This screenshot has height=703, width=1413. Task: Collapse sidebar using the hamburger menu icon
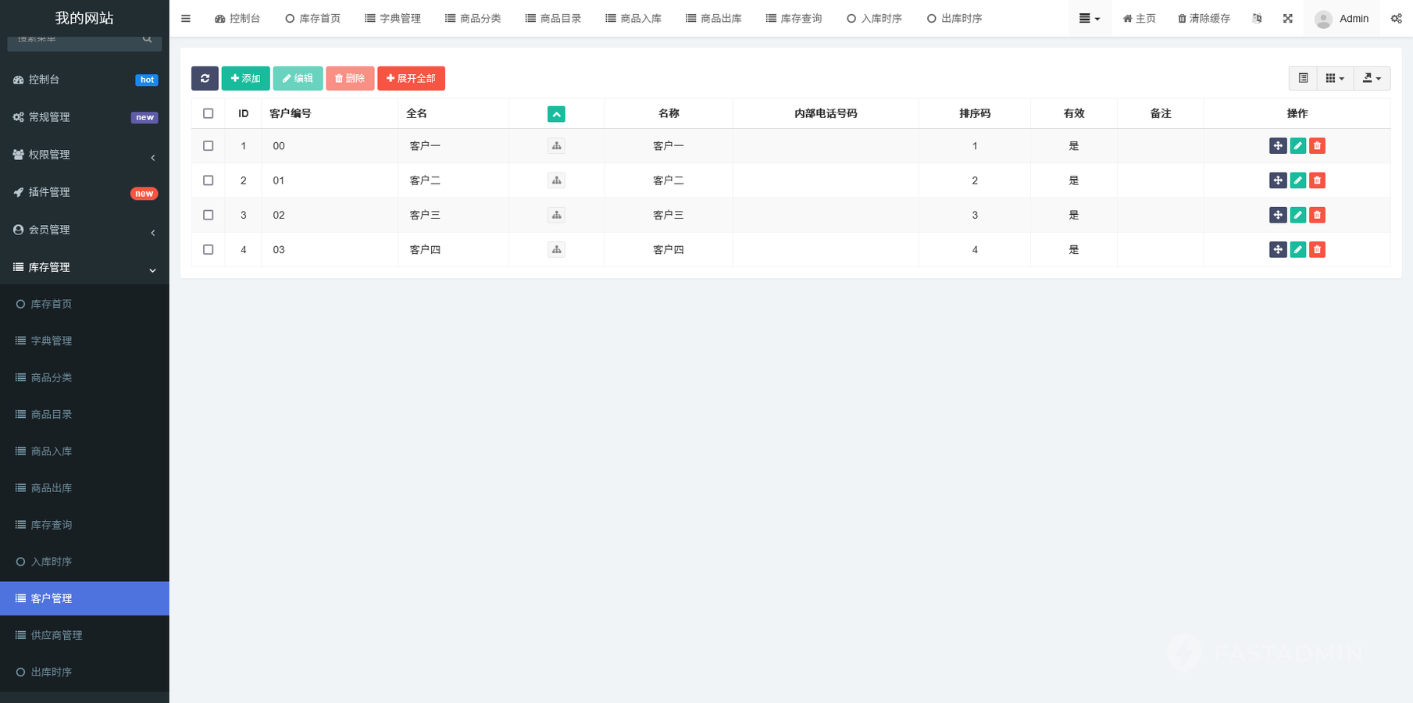pos(186,19)
